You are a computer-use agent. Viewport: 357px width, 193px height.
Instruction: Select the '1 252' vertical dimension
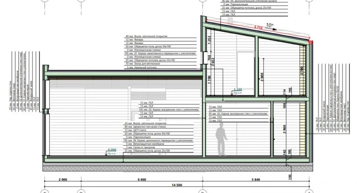tap(209, 40)
